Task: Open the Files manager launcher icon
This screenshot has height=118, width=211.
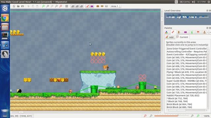Action: click(5, 27)
